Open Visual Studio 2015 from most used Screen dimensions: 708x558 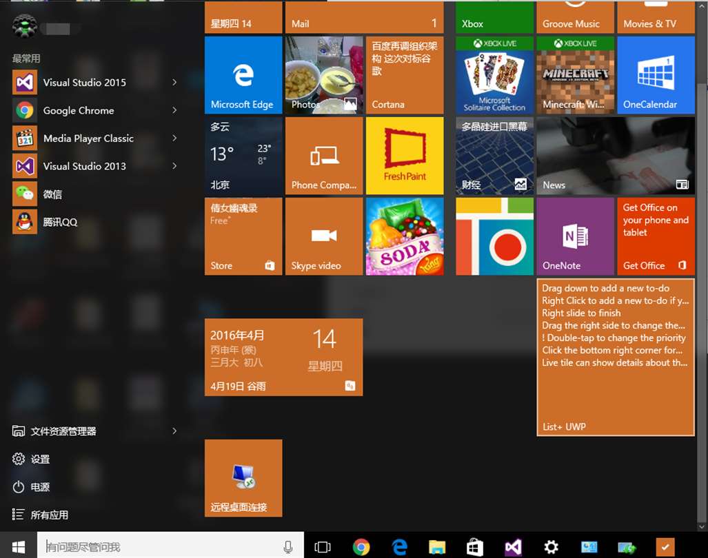pyautogui.click(x=95, y=83)
